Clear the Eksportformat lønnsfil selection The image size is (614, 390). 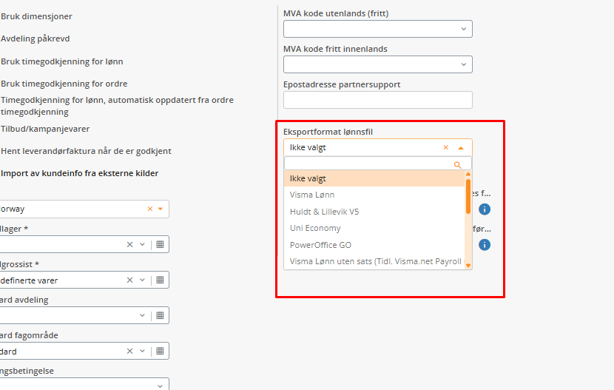[445, 147]
